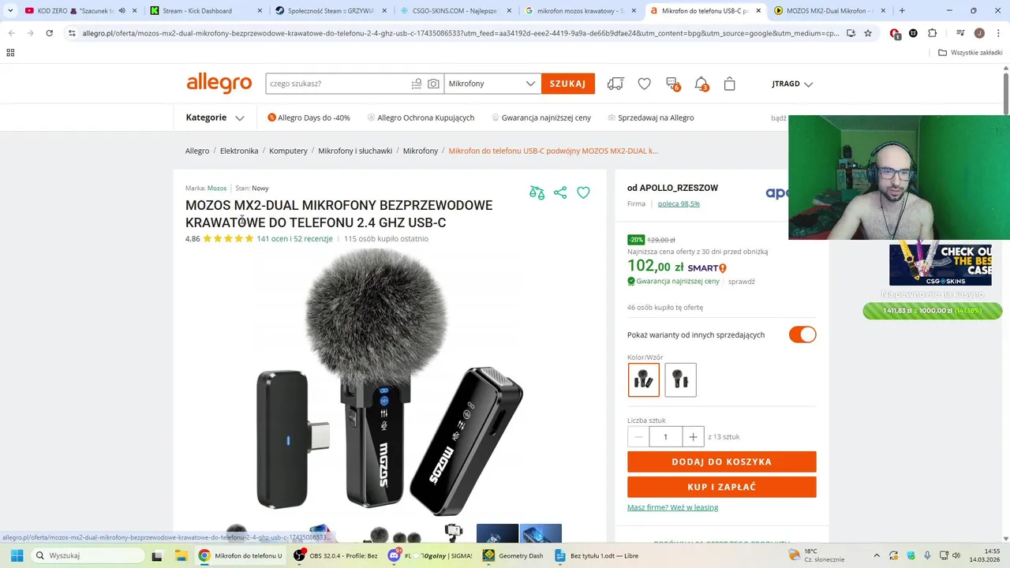Click DODAJ DO KOSZYKA button
Viewport: 1010px width, 568px height.
click(x=721, y=461)
